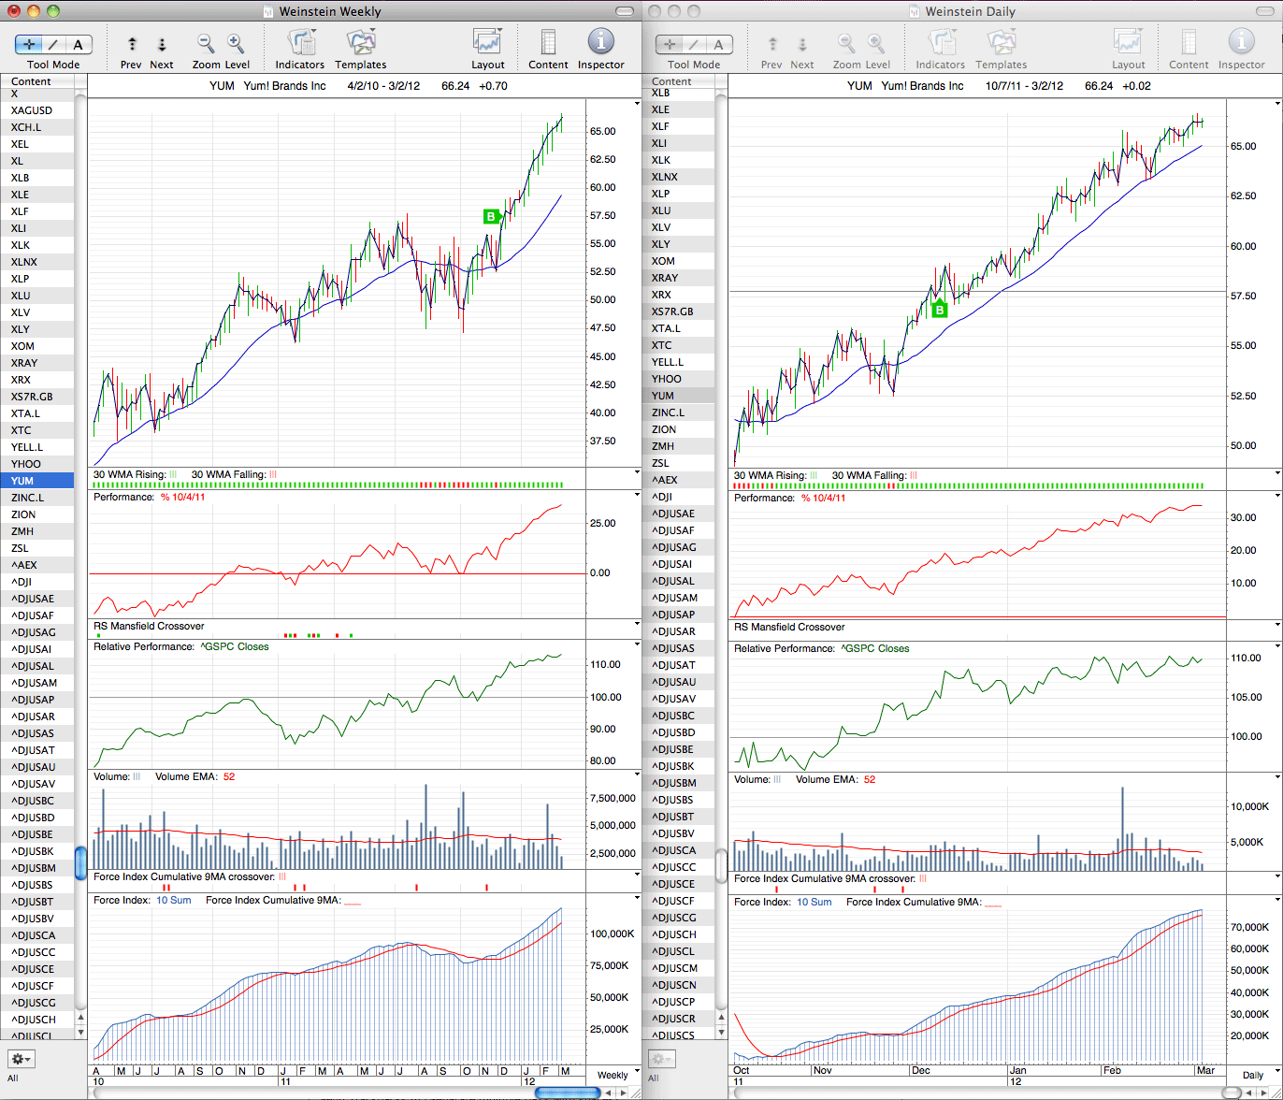Open Daily period selector at daily chart bottom
Viewport: 1283px width, 1100px height.
click(x=1252, y=1075)
